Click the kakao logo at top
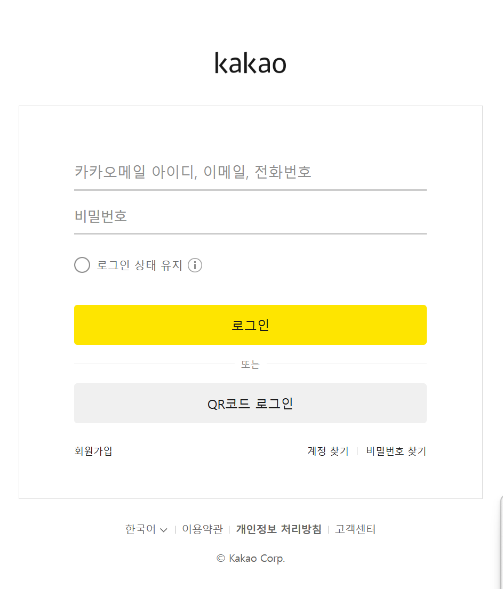Image resolution: width=503 pixels, height=589 pixels. point(250,63)
